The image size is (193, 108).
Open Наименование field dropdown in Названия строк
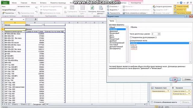coord(168,91)
